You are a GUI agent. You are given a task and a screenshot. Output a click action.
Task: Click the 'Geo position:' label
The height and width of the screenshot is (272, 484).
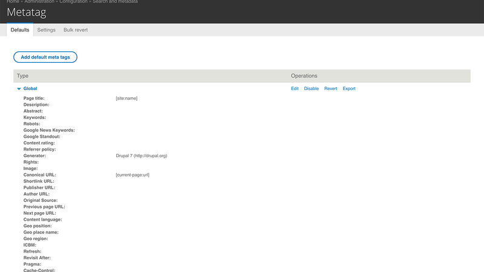coord(38,225)
